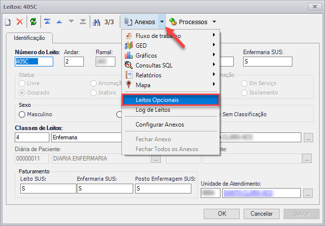
Task: Click the Andar input field
Action: [74, 62]
